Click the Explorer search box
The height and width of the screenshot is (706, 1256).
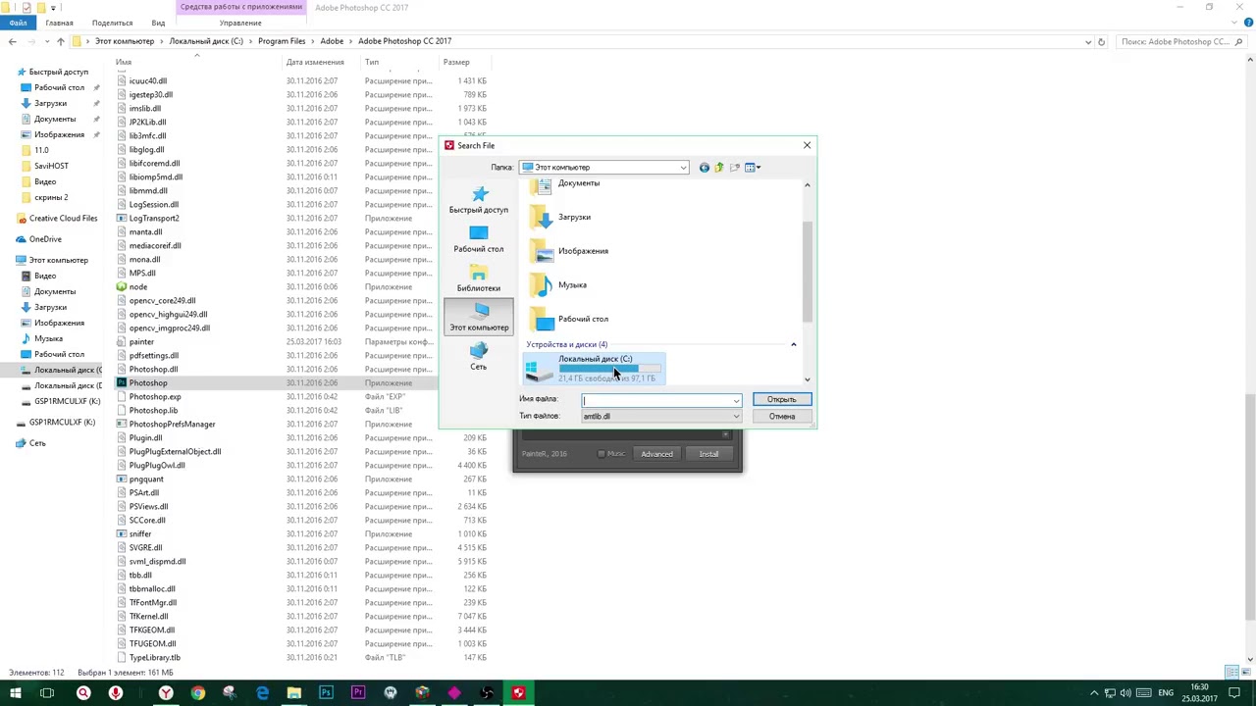[x=1181, y=42]
